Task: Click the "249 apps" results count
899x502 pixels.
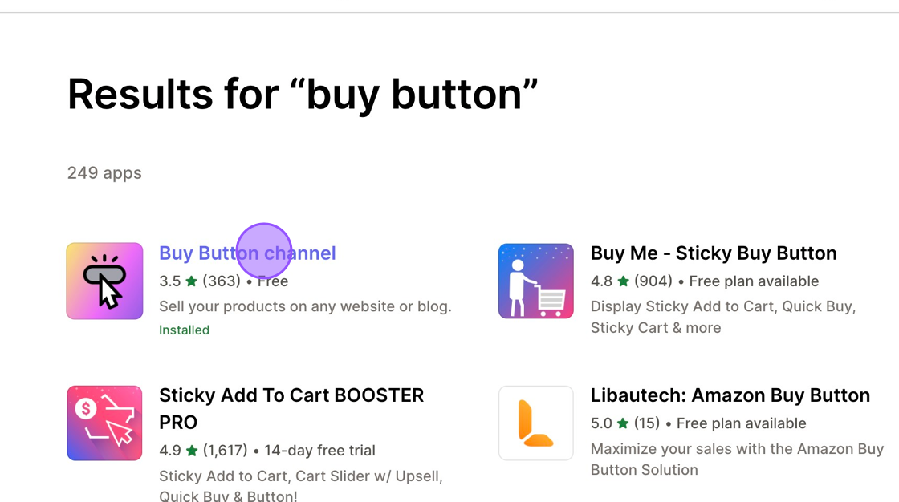Action: click(x=104, y=173)
